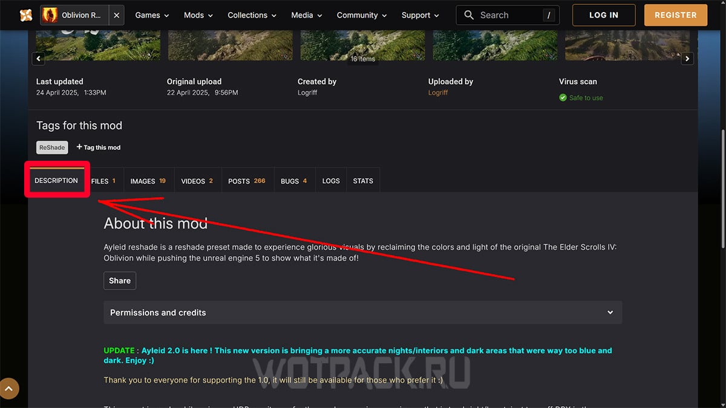Click the 'Tags for this mod' heading
Screen dimensions: 726x408
point(79,126)
